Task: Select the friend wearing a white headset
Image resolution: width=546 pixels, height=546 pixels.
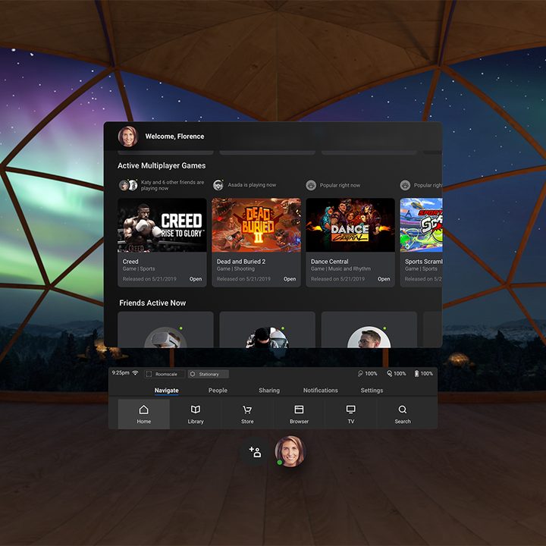Action: (165, 329)
